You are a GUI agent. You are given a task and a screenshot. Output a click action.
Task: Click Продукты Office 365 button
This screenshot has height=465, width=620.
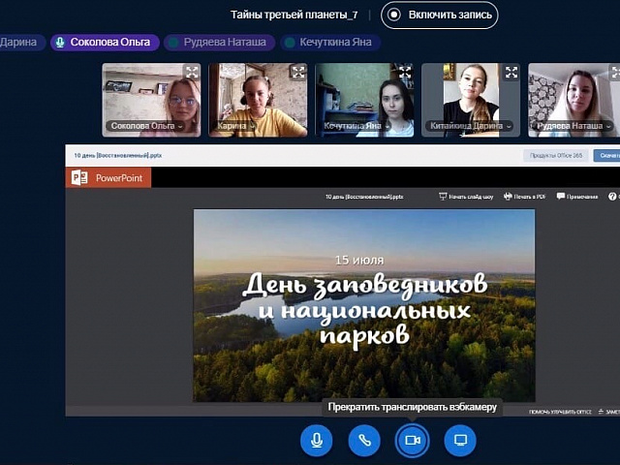point(556,155)
